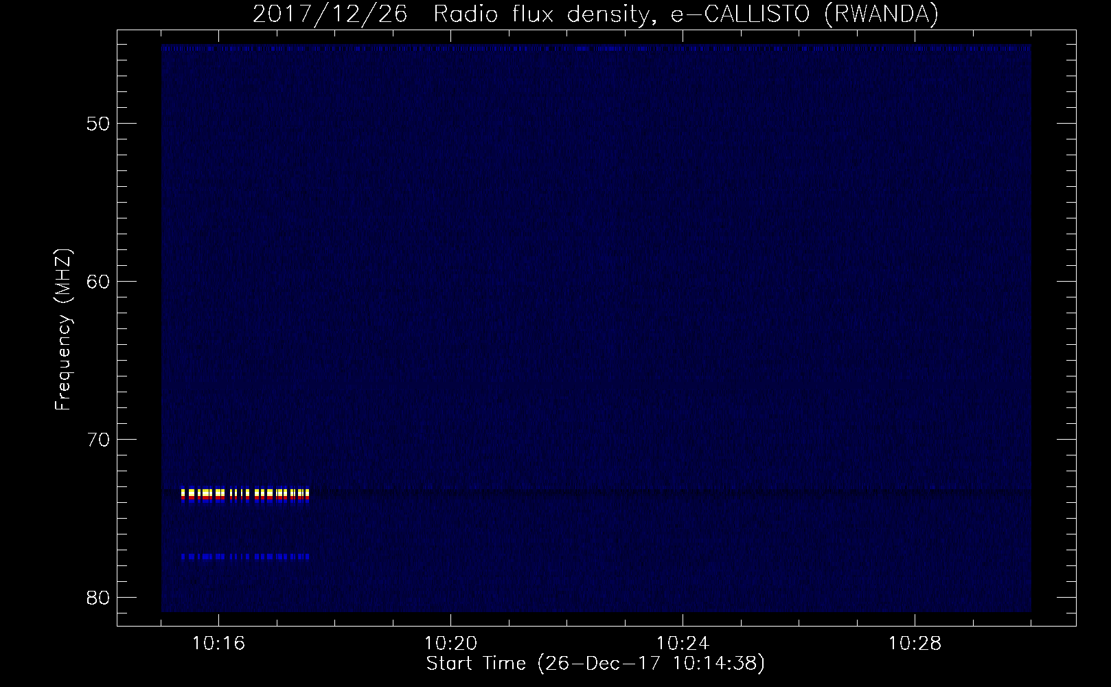
Task: Click the 10:16 time tick label
Action: [x=218, y=644]
